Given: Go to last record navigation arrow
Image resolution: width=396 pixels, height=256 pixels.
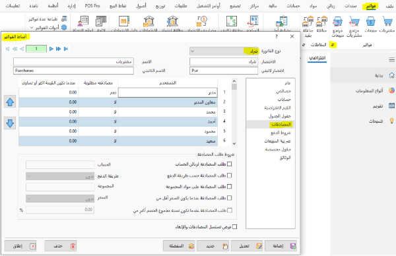Looking at the screenshot, I should 66,49.
